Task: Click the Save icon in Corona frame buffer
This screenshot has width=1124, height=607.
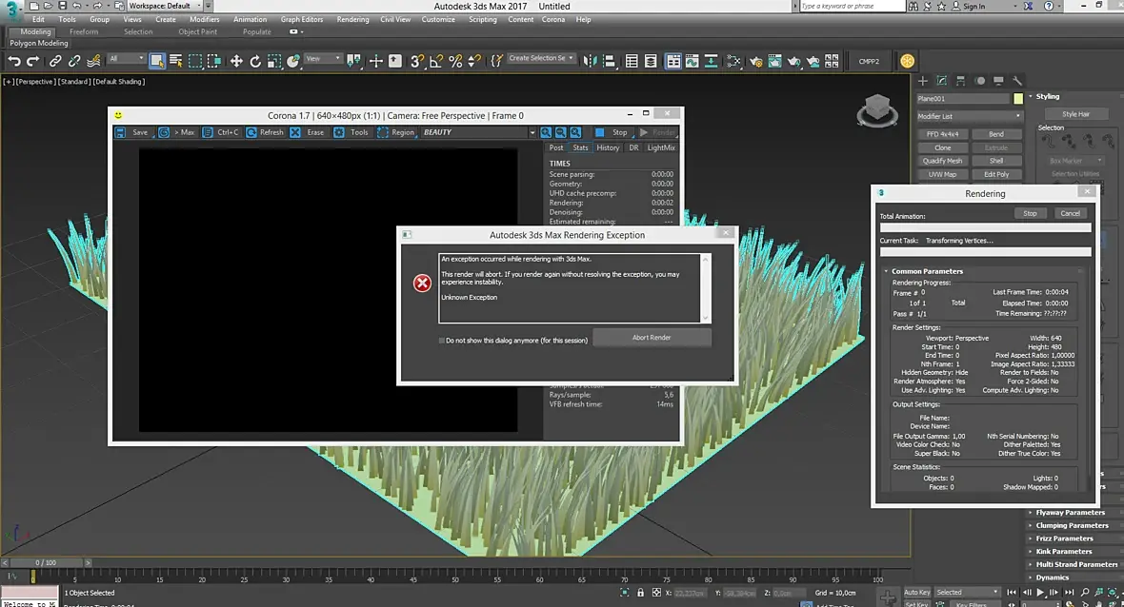Action: click(x=122, y=132)
